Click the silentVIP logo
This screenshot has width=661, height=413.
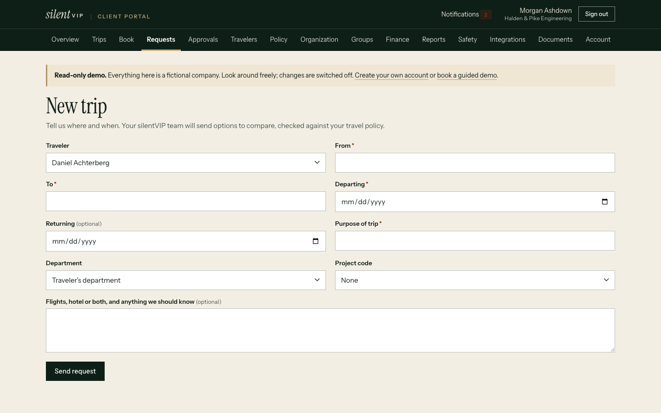pos(64,14)
